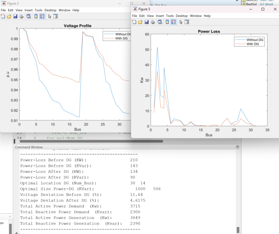The height and width of the screenshot is (234, 279).
Task: Click value 4.6175 in Command Window
Action: (138, 200)
